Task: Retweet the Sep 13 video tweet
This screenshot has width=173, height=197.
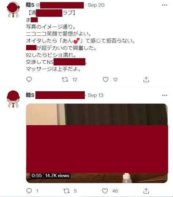Action: click(x=66, y=191)
